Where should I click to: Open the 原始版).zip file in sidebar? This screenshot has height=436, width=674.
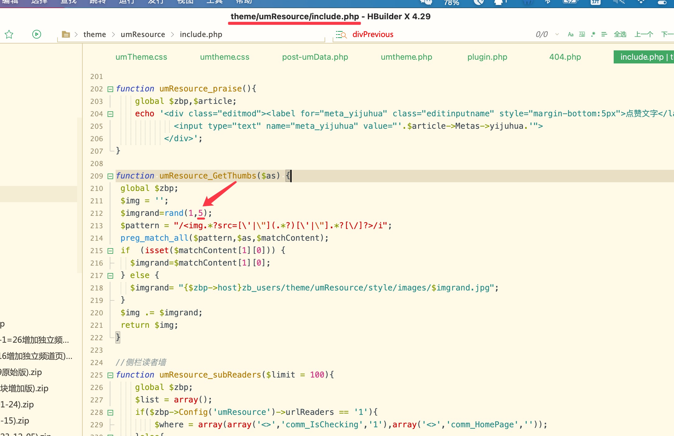[x=21, y=372]
